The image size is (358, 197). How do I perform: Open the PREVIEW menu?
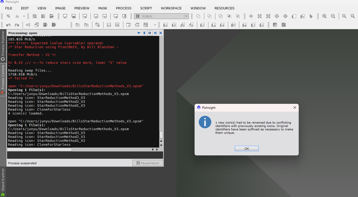click(x=82, y=8)
